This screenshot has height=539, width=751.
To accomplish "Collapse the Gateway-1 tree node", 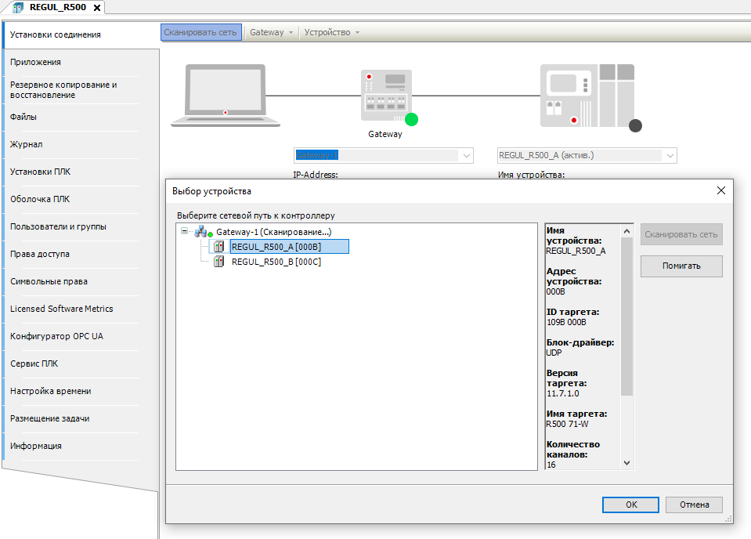I will click(x=185, y=231).
